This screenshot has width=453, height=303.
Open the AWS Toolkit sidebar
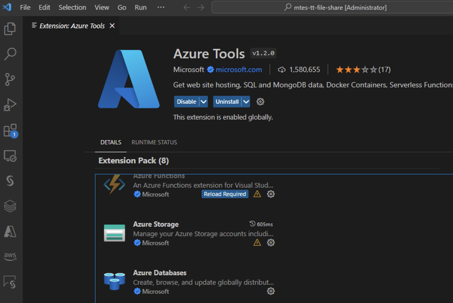(x=10, y=256)
